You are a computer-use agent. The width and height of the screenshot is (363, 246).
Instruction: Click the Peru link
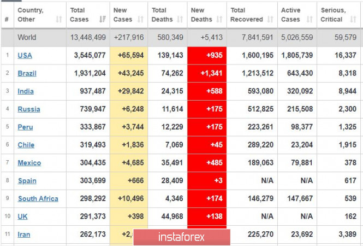point(25,127)
